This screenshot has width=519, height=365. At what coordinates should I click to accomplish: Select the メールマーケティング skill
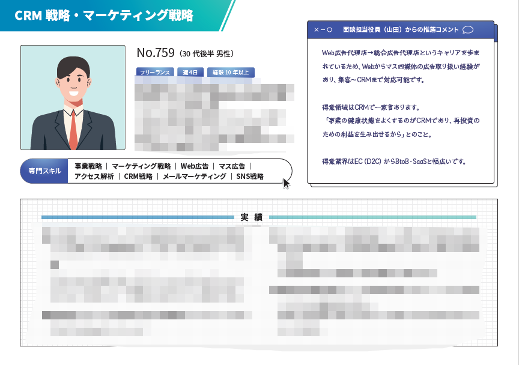[195, 176]
